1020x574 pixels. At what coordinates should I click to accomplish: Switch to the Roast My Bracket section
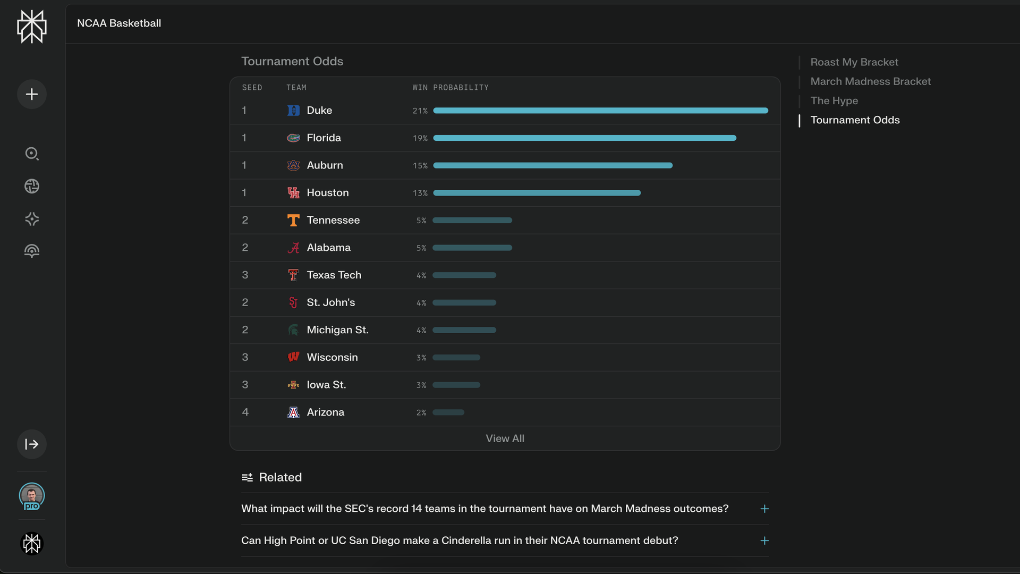click(854, 62)
